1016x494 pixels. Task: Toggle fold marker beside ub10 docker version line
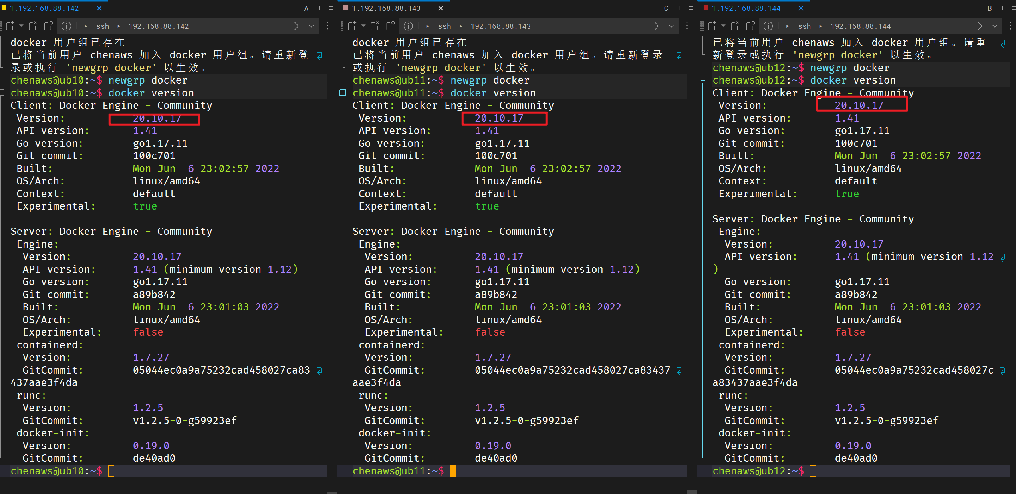2,93
